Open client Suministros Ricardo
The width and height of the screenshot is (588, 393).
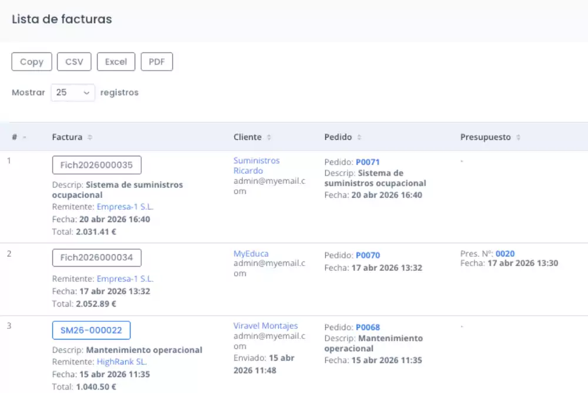click(256, 166)
